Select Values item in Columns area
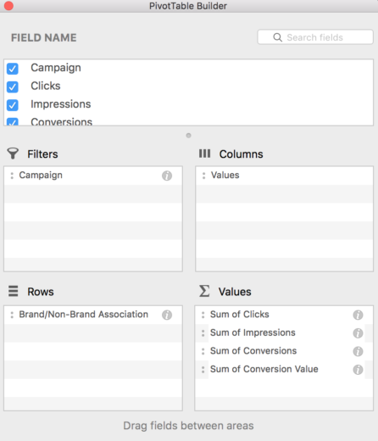378x441 pixels. click(x=284, y=176)
